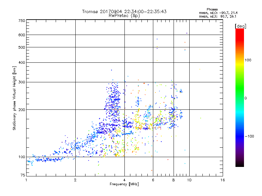This screenshot has height=196, width=262.
Task: Click the '75' height tick label
Action: coord(23,175)
